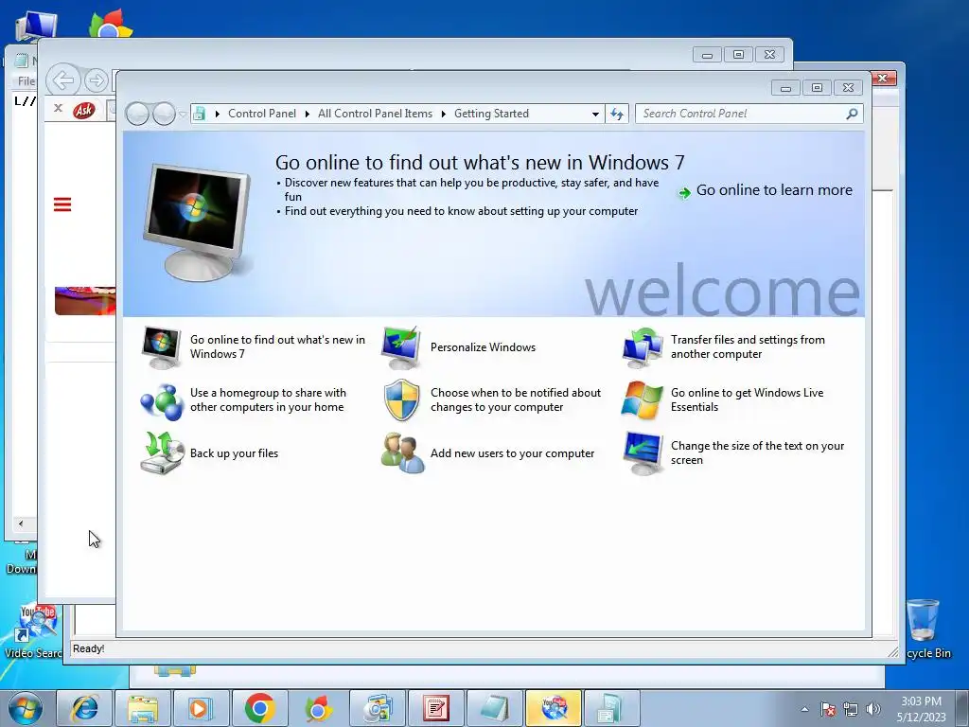Screen dimensions: 969x727
Task: Go back in the Control Panel window
Action: coord(136,114)
